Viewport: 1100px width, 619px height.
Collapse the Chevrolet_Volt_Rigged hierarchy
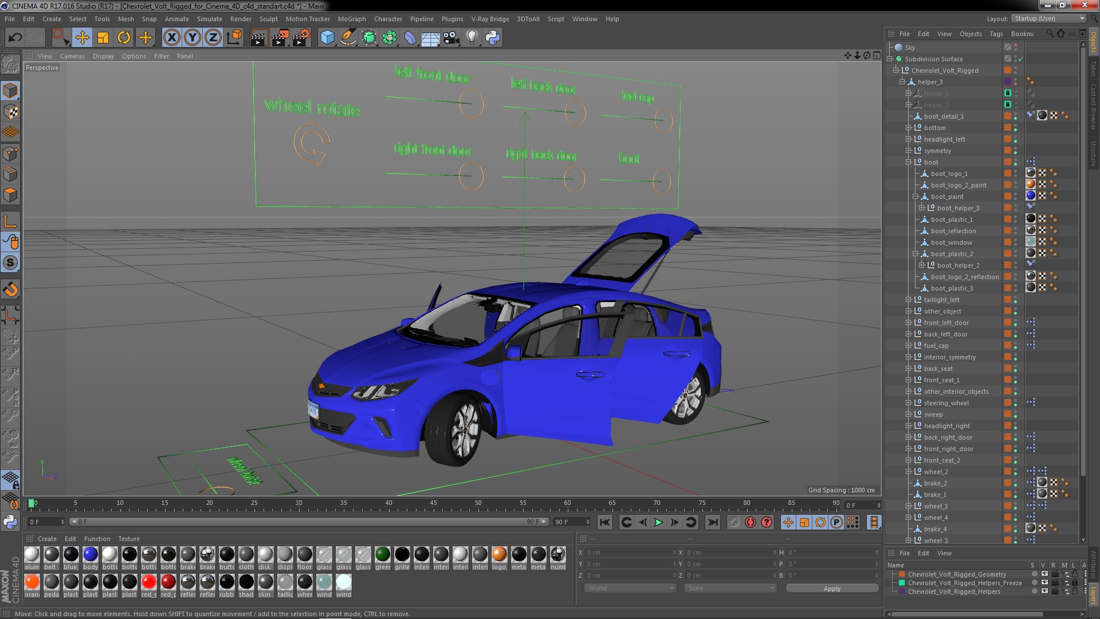[896, 70]
